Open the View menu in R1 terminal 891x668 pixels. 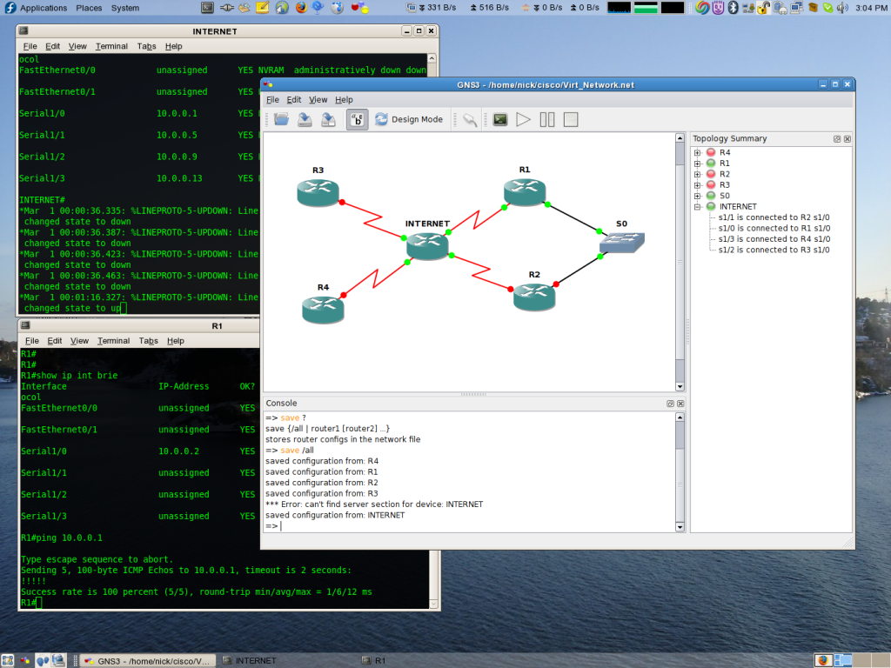[x=79, y=341]
